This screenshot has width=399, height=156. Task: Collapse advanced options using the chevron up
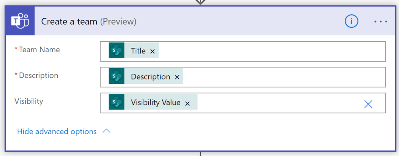tap(106, 132)
